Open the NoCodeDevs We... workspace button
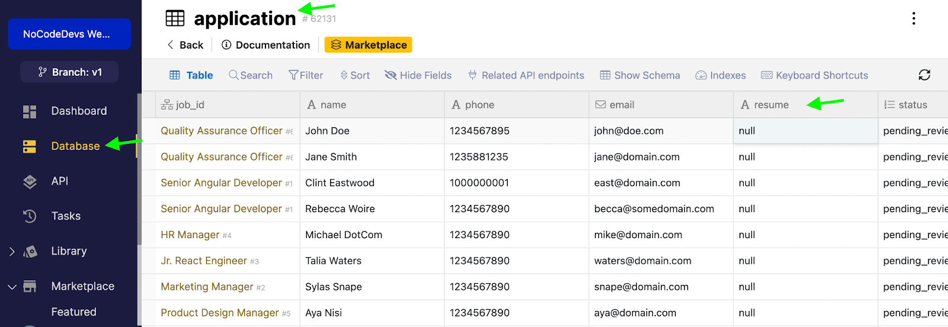Viewport: 948px width, 327px height. pyautogui.click(x=69, y=34)
